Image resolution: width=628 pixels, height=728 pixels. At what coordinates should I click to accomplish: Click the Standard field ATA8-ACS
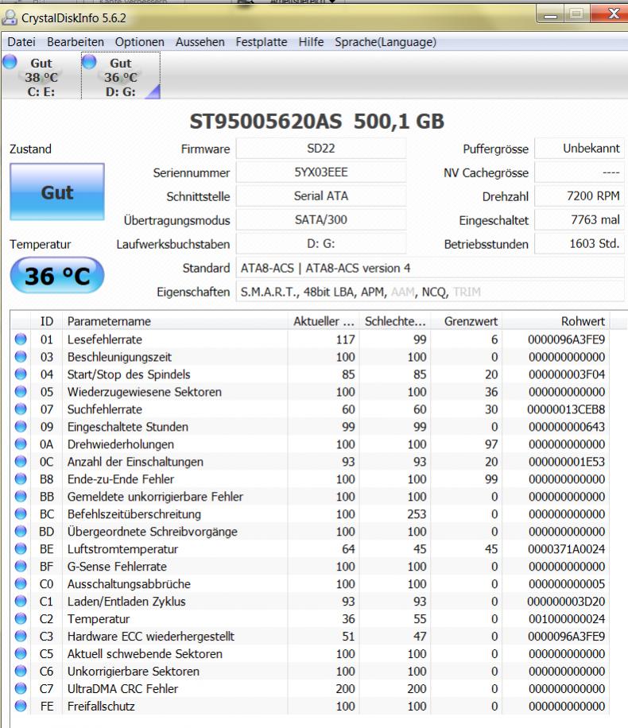(429, 268)
